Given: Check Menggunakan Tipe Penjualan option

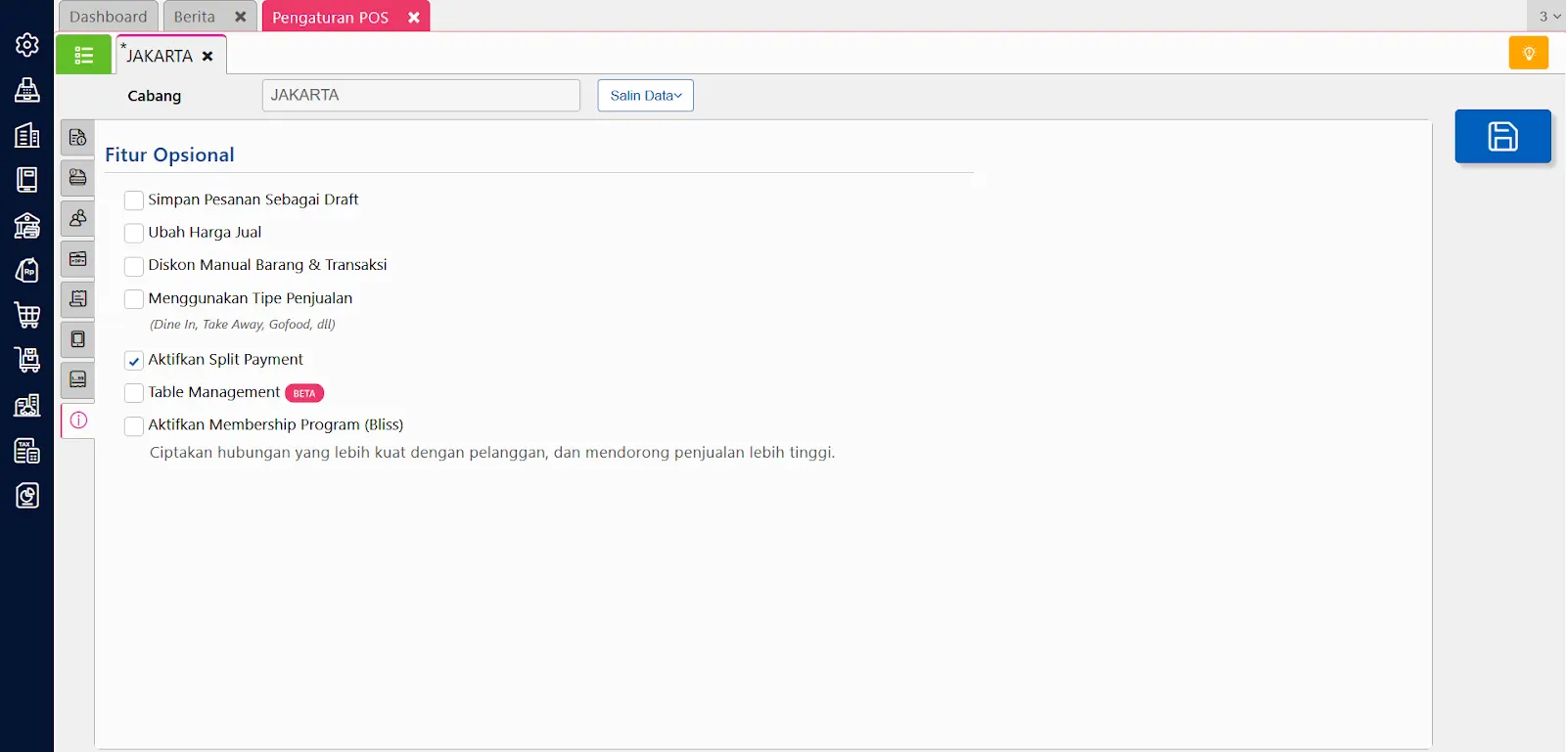Looking at the screenshot, I should point(134,299).
